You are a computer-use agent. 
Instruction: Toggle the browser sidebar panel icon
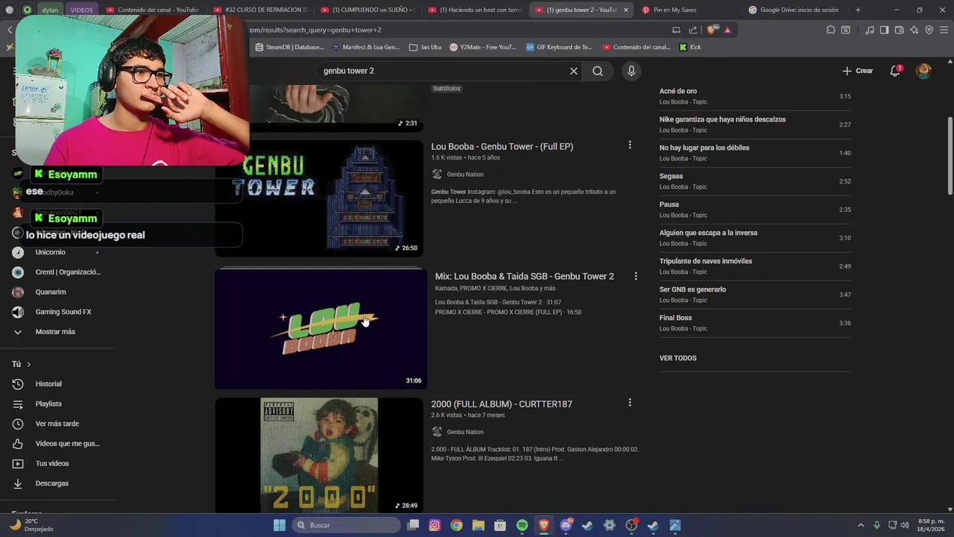(x=884, y=30)
